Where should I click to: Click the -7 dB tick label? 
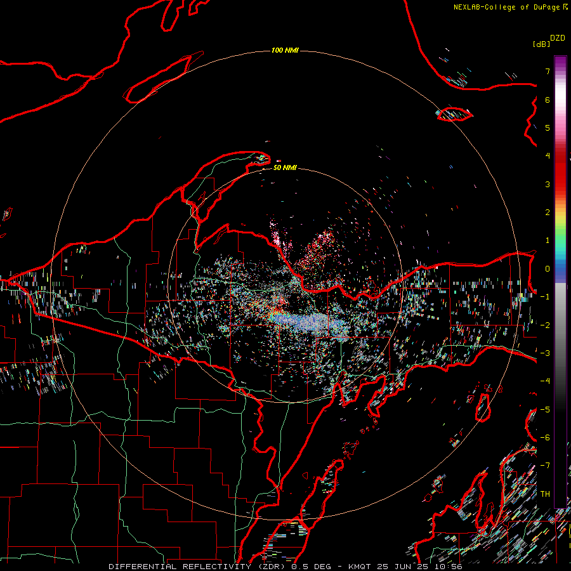(x=545, y=466)
